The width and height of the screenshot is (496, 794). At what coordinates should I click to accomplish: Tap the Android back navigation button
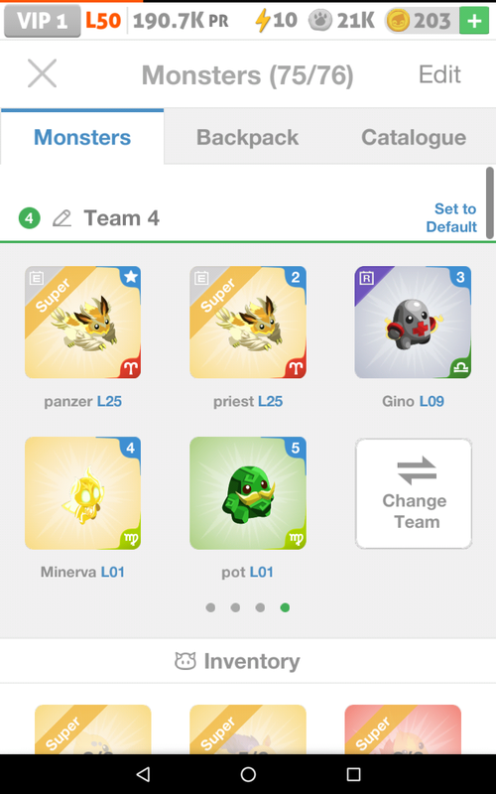[x=143, y=774]
